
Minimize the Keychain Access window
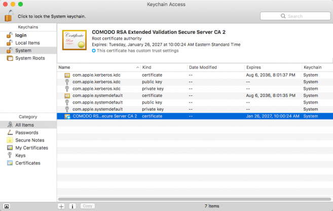13,4
